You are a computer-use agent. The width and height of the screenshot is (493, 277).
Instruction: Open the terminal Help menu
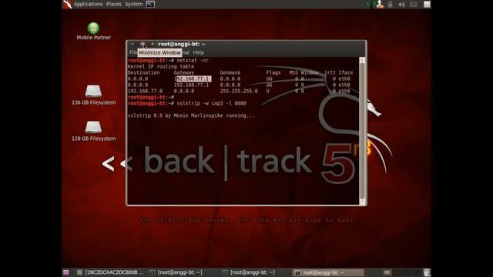[199, 52]
